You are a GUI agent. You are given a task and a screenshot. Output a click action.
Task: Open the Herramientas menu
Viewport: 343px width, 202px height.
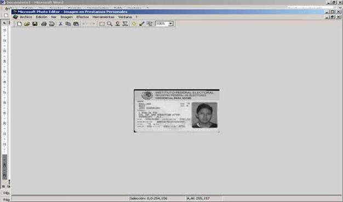point(103,17)
